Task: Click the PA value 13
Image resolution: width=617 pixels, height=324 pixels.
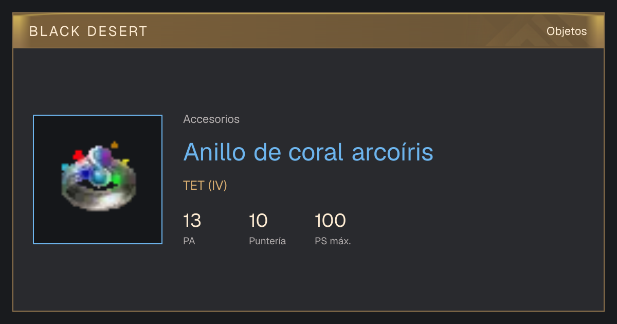Action: point(192,221)
